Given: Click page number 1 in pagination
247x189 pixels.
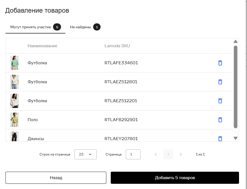Looking at the screenshot, I should pos(168,154).
